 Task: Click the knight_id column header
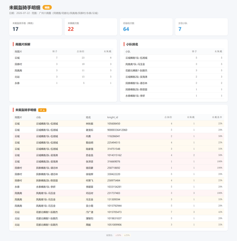pos(112,117)
